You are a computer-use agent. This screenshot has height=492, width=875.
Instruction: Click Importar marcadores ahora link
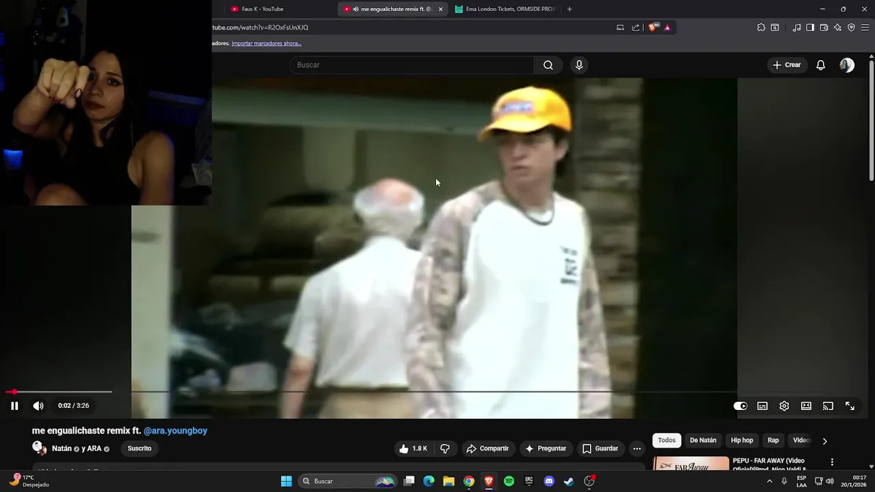point(266,43)
